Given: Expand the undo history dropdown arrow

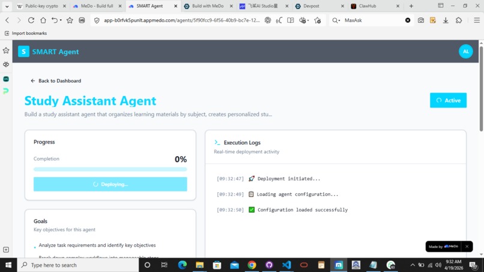Looking at the screenshot, I should point(61,20).
